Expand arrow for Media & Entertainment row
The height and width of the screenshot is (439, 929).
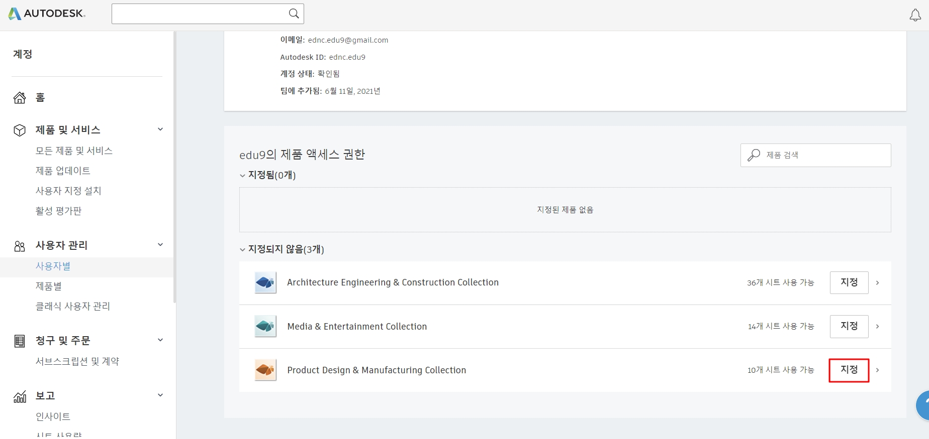click(x=878, y=327)
